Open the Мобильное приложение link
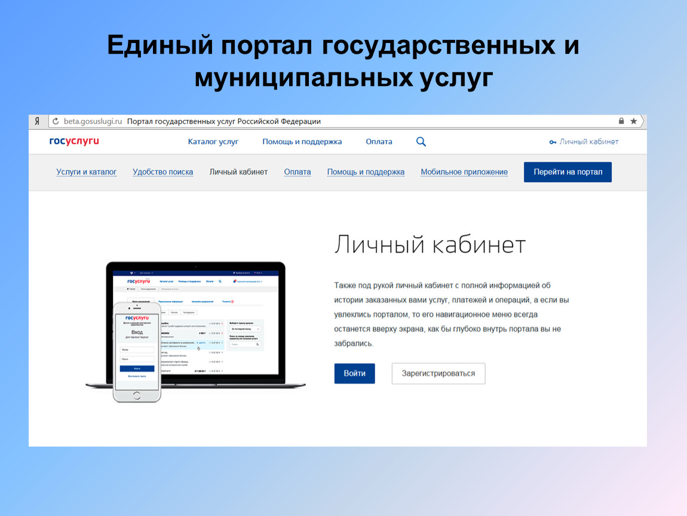Image resolution: width=687 pixels, height=516 pixels. tap(464, 172)
